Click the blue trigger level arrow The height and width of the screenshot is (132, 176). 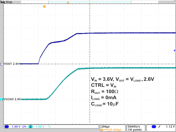[x=175, y=50]
